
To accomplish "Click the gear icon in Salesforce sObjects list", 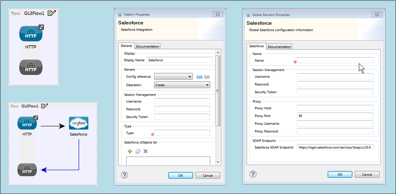I will pyautogui.click(x=137, y=151).
